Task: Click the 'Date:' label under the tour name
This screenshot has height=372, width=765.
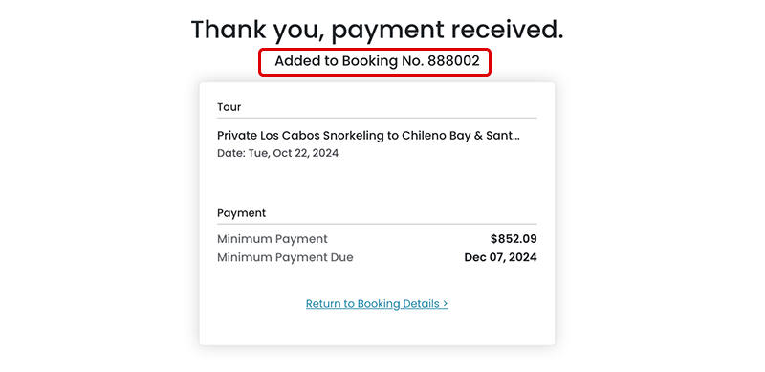Action: (x=231, y=153)
